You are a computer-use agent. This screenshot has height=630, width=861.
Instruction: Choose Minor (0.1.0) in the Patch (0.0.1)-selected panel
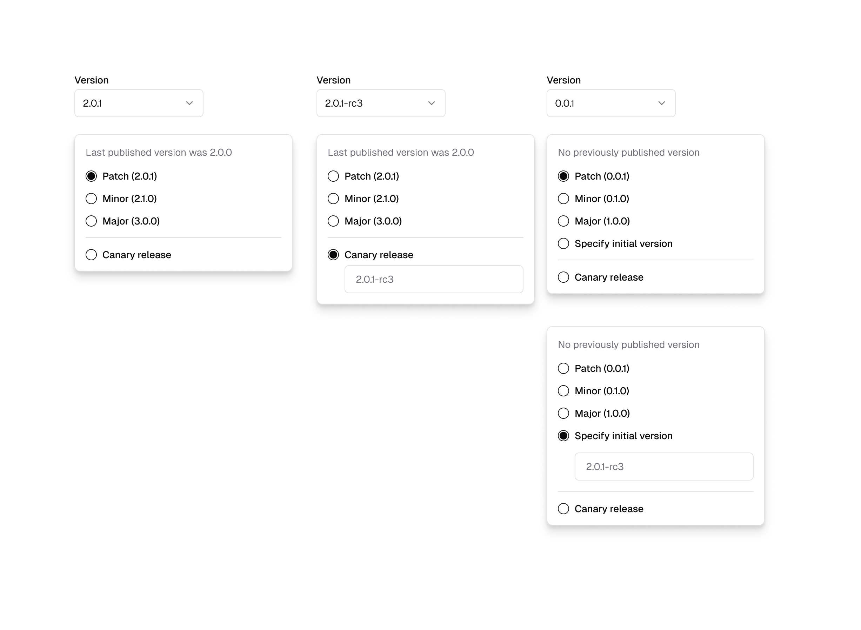click(563, 199)
